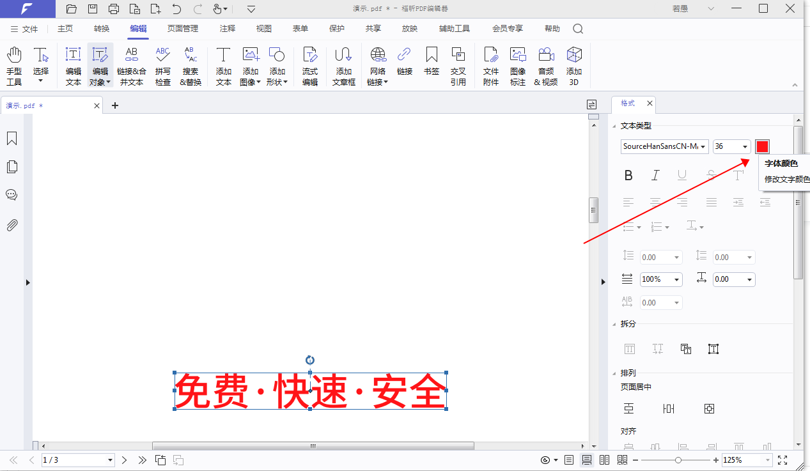The height and width of the screenshot is (471, 810).
Task: Switch to the 主页 ribbon tab
Action: (x=65, y=29)
